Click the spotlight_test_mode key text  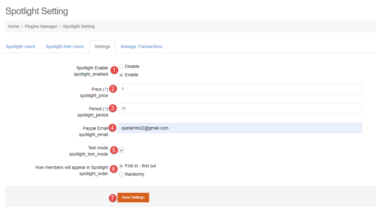click(89, 154)
